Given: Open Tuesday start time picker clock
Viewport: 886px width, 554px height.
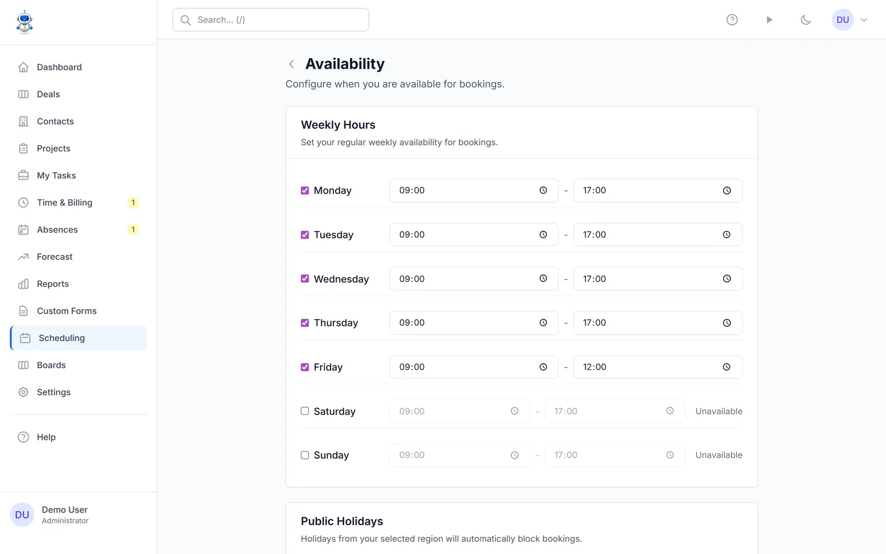Looking at the screenshot, I should 543,235.
